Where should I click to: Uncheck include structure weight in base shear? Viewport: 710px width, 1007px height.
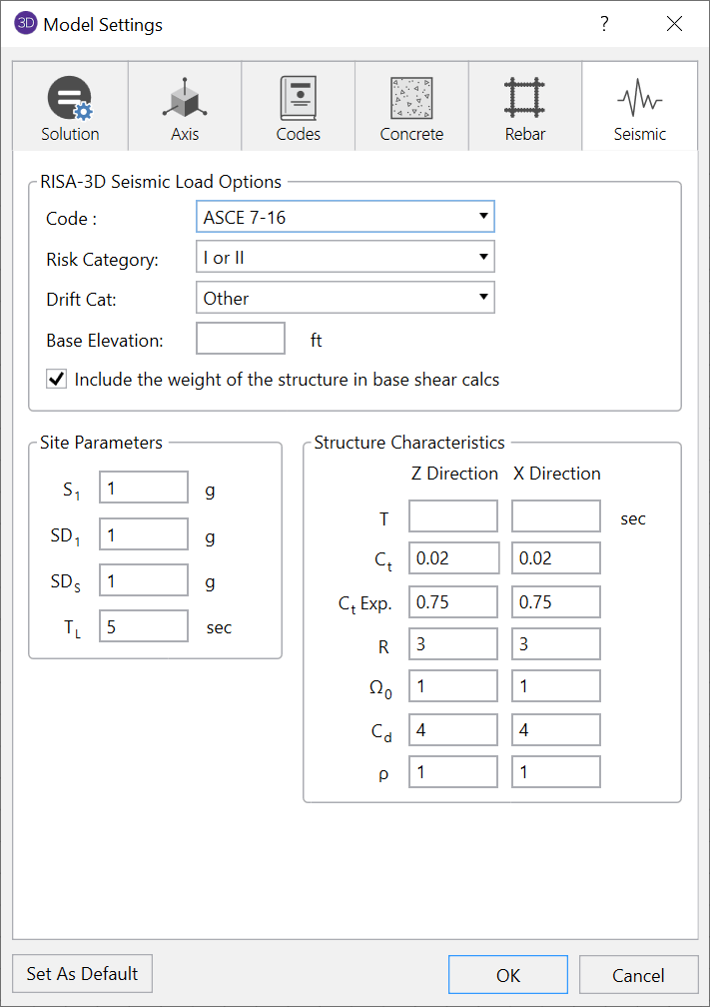pos(57,378)
